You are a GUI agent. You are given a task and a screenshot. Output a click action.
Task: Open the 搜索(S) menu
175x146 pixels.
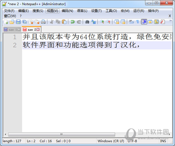(38, 11)
